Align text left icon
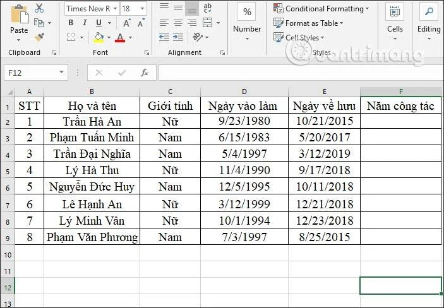This screenshot has height=308, width=444. [x=164, y=23]
